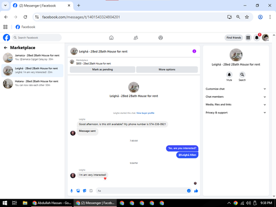Screen dimensions: 276x207
Task: Open Jamaica conversation in Marketplace list
Action: 33,57
